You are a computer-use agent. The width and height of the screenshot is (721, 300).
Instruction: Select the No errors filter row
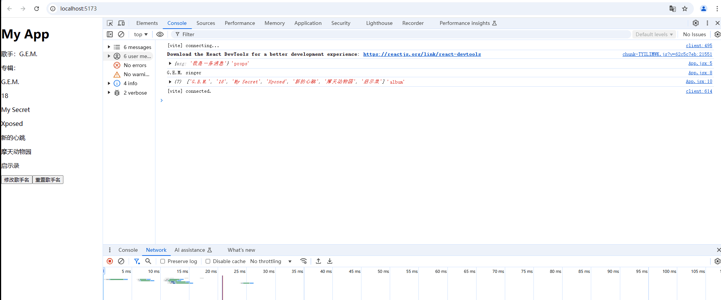129,65
